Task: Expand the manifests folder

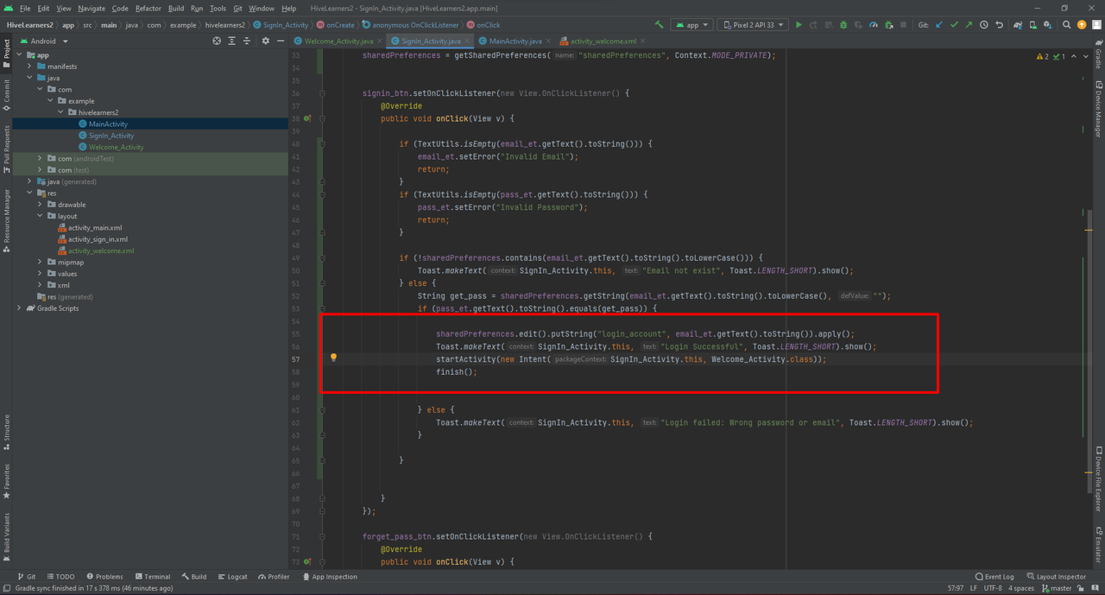Action: click(29, 66)
